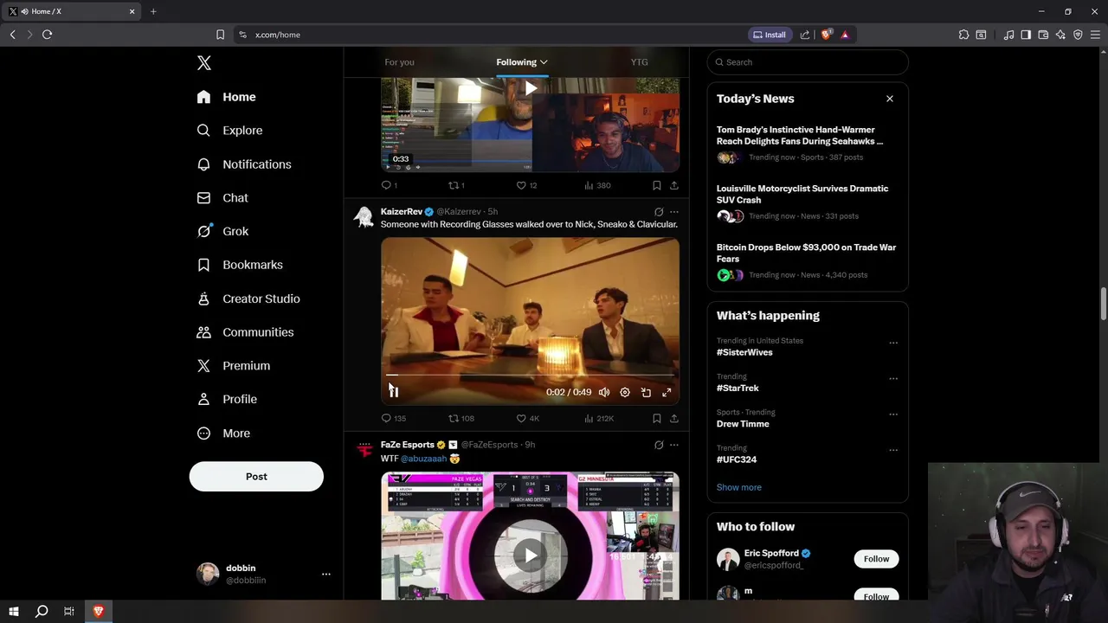Open Brave Shields icon in address bar
Viewport: 1108px width, 623px height.
pyautogui.click(x=826, y=35)
